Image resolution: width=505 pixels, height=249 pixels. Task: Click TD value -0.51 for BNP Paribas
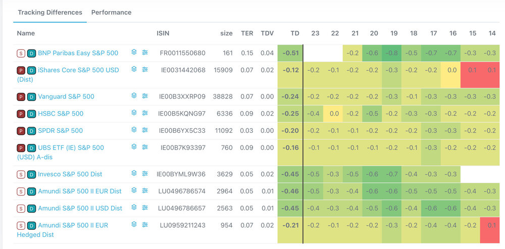point(290,53)
